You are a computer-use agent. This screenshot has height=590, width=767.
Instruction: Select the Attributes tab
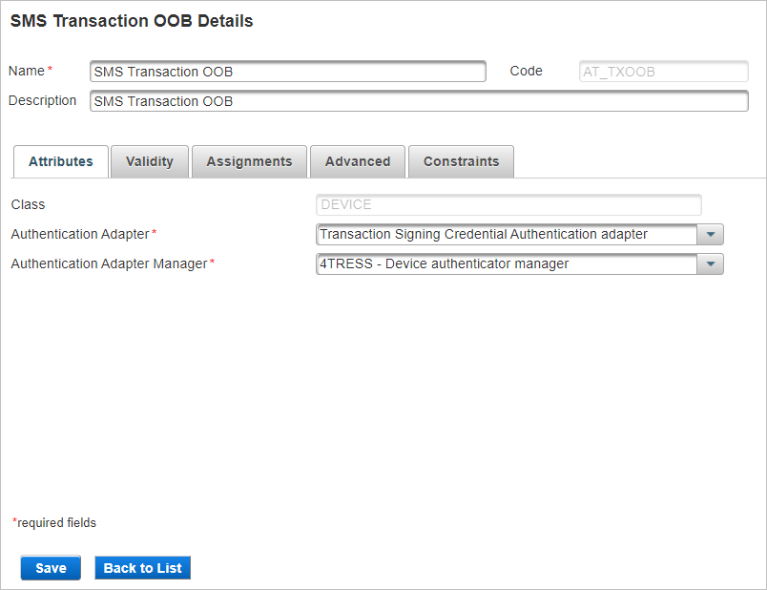pos(60,161)
